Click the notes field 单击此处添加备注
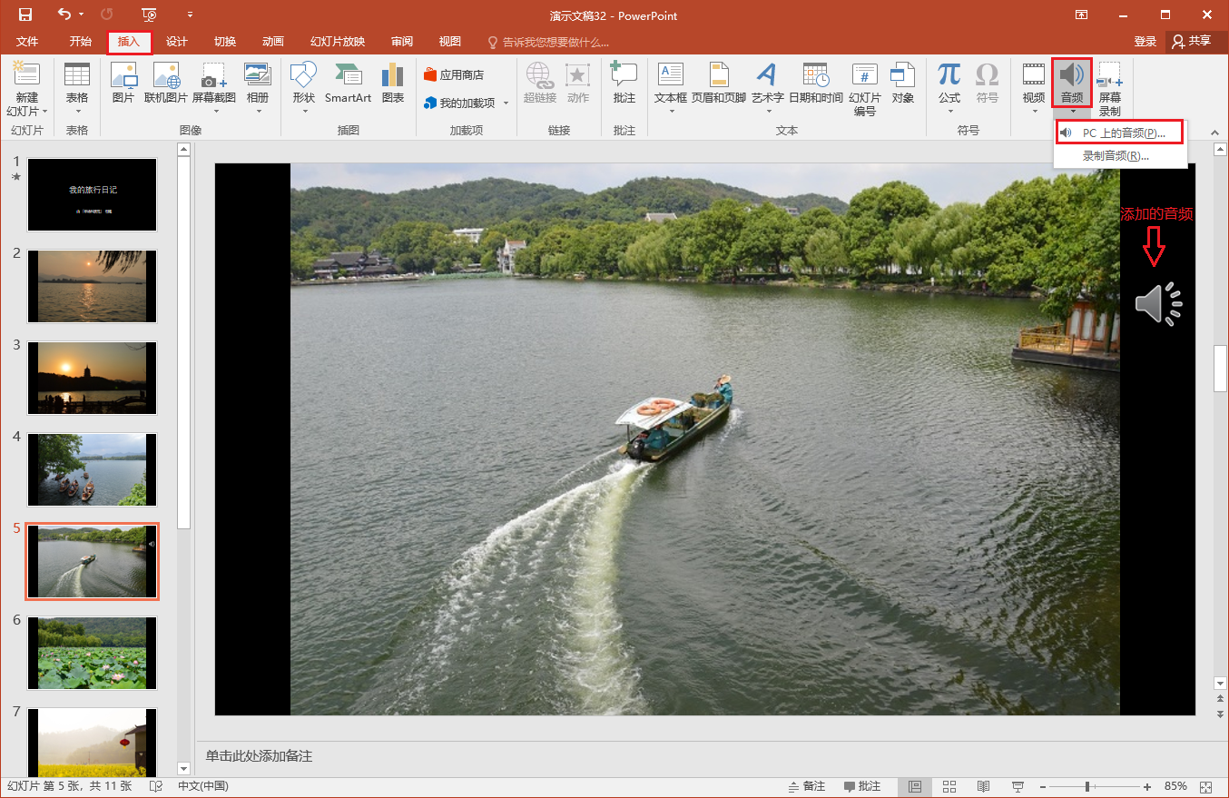 [259, 756]
